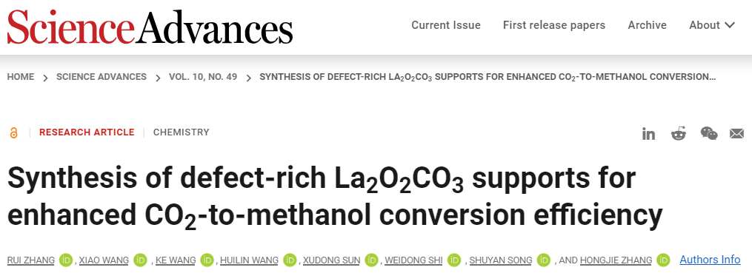The image size is (752, 273).
Task: Share article via WeChat icon
Action: 709,133
